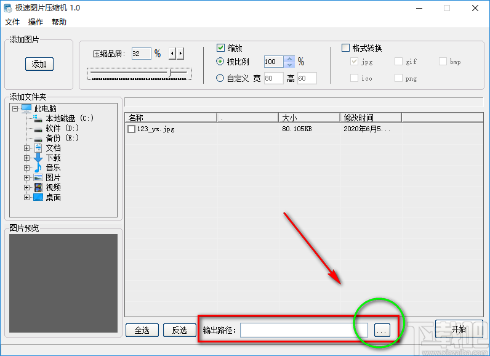
Task: Open the 帮助 menu
Action: [x=59, y=22]
